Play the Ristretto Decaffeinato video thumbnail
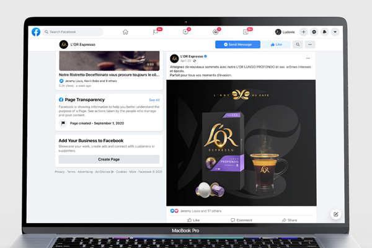The image size is (372, 248). 109,61
